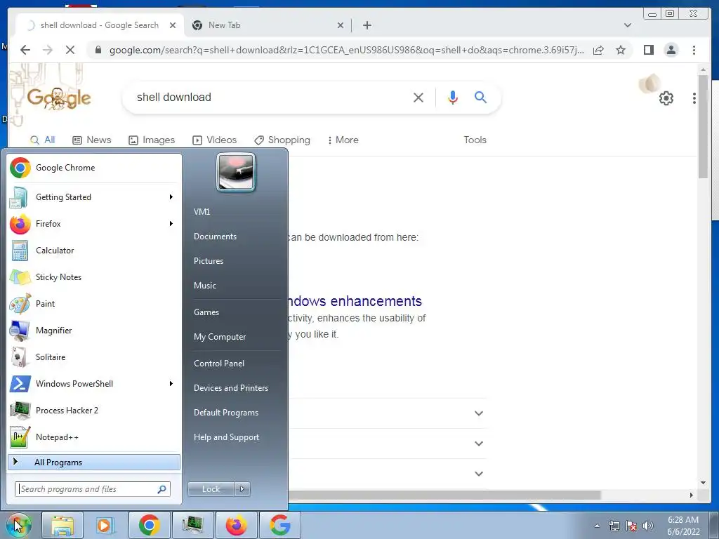
Task: Open My Computer from the Start menu
Action: point(220,337)
